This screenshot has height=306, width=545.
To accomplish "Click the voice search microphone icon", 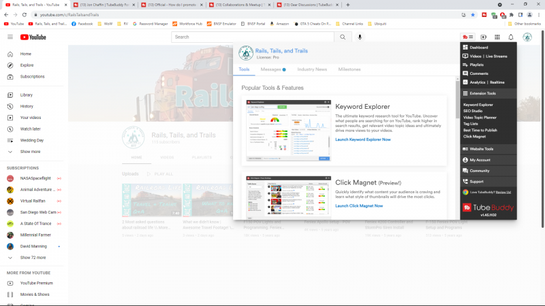I will point(359,37).
